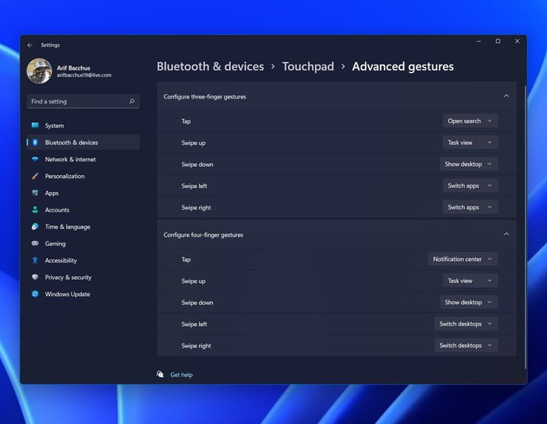This screenshot has height=424, width=547.
Task: Open three-finger Swipe up Task view dropdown
Action: pyautogui.click(x=470, y=143)
